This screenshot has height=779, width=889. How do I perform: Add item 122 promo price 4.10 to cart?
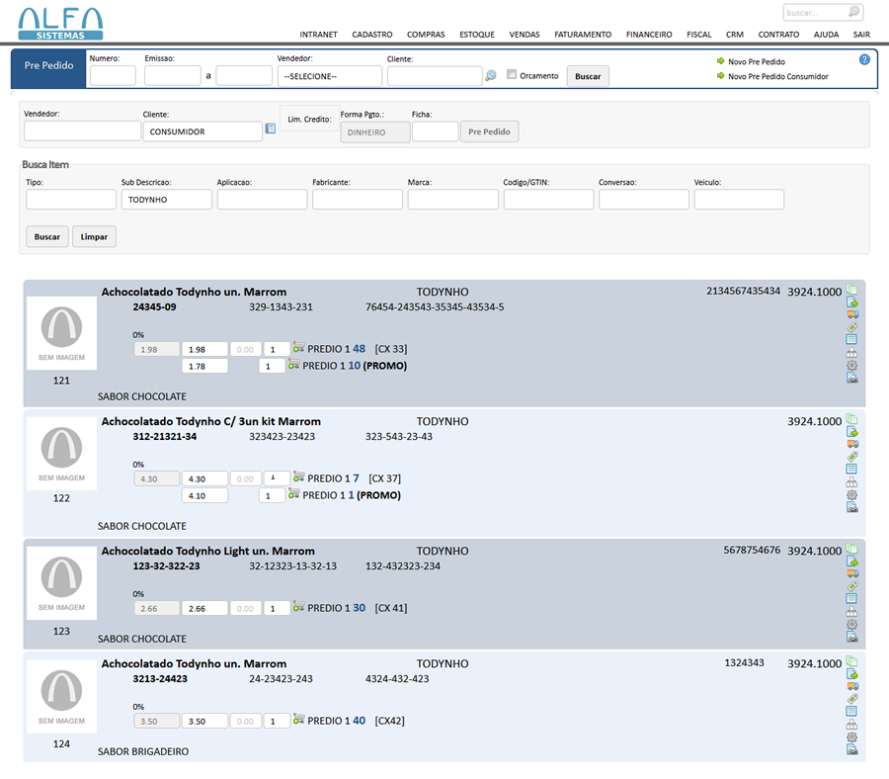[x=293, y=493]
